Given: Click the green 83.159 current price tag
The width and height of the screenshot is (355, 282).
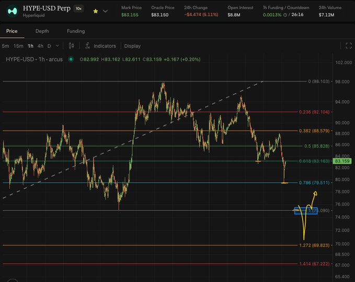Looking at the screenshot, I should point(342,161).
